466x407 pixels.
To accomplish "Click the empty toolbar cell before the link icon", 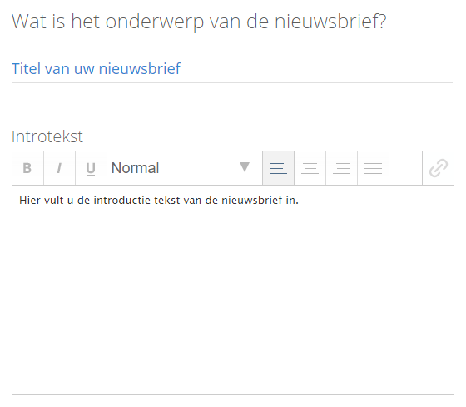I will tap(406, 168).
